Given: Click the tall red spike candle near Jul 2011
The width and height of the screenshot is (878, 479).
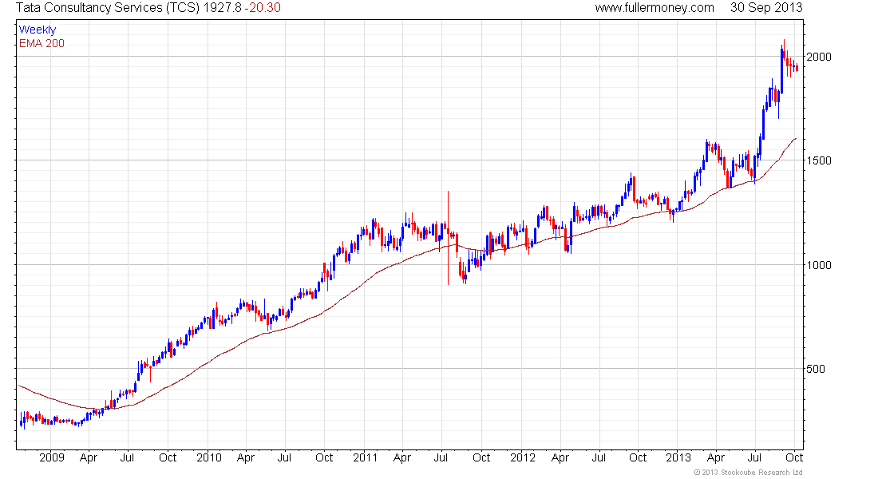Looking at the screenshot, I should (448, 238).
